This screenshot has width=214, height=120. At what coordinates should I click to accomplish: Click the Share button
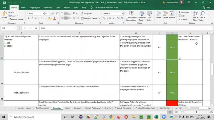[x=206, y=8]
